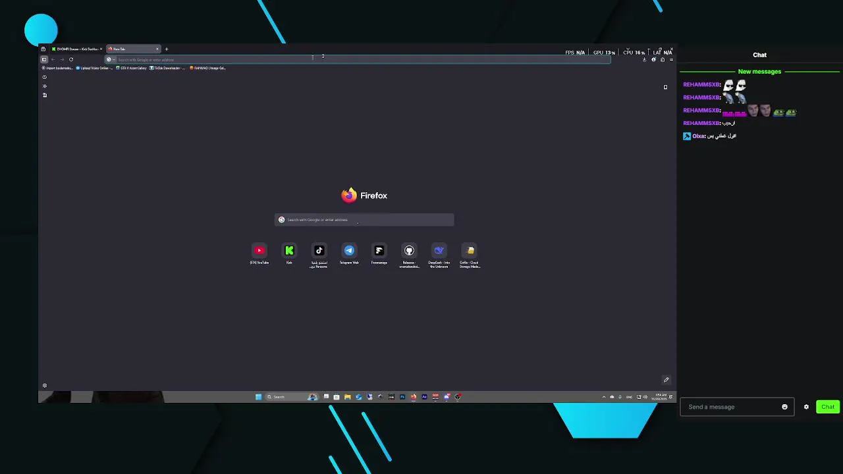
Task: Open RAINMAD Image Gallery bookmark
Action: (208, 68)
